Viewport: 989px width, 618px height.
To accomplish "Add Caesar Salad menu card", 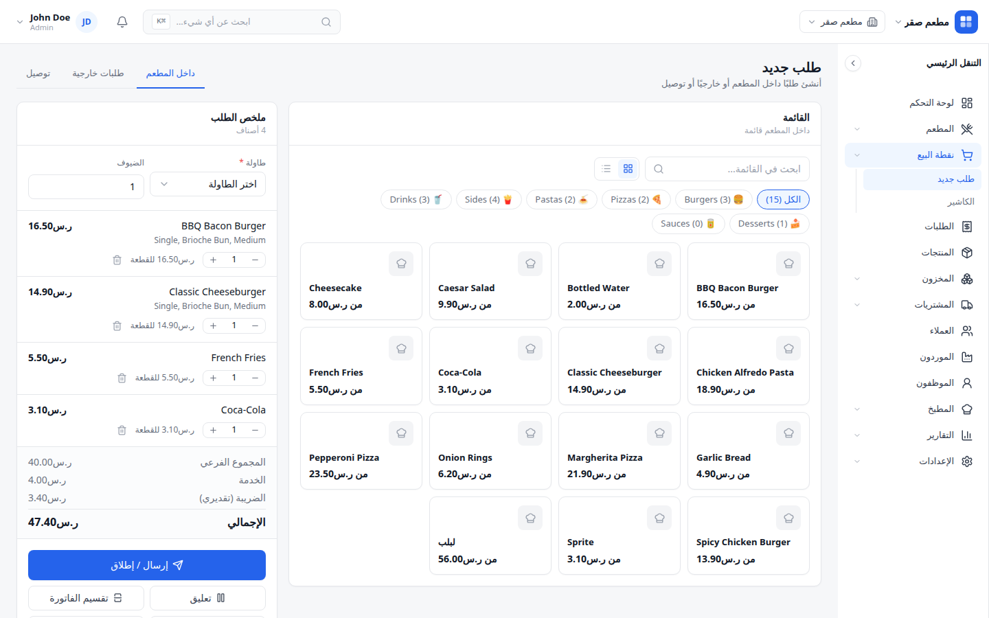I will pyautogui.click(x=490, y=282).
